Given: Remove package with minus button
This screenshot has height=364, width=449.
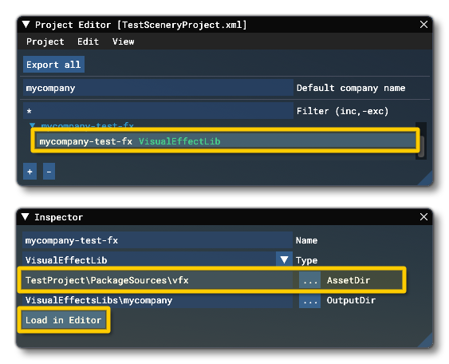Looking at the screenshot, I should [x=49, y=172].
